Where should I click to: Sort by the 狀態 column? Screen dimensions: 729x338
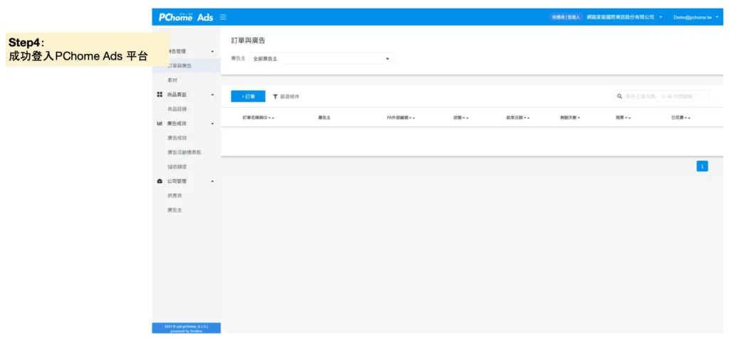pyautogui.click(x=461, y=118)
